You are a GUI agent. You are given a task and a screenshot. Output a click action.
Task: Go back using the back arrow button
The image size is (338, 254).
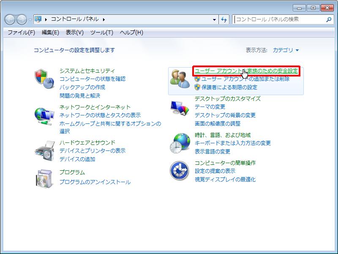click(x=10, y=19)
